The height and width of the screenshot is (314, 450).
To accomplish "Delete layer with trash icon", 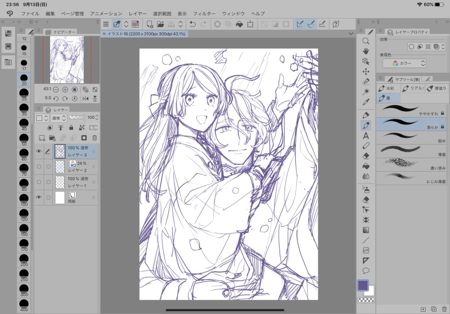I will tap(94, 138).
